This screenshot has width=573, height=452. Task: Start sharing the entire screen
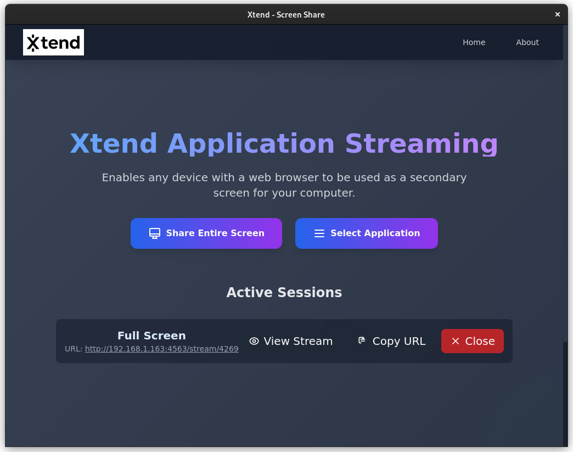tap(206, 233)
